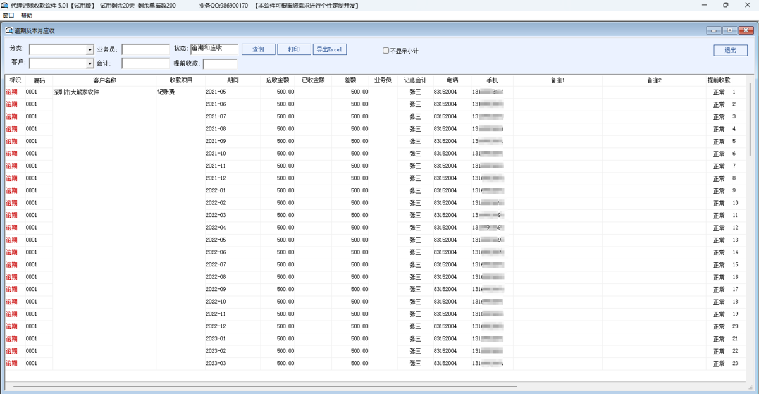This screenshot has width=759, height=394.
Task: Click the 电话 column header
Action: 452,80
